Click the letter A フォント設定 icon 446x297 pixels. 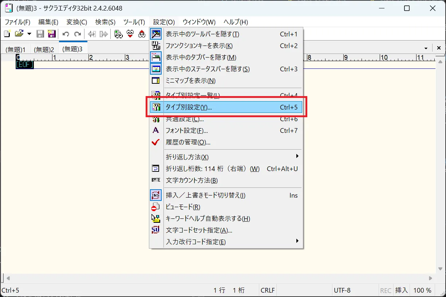tap(156, 130)
